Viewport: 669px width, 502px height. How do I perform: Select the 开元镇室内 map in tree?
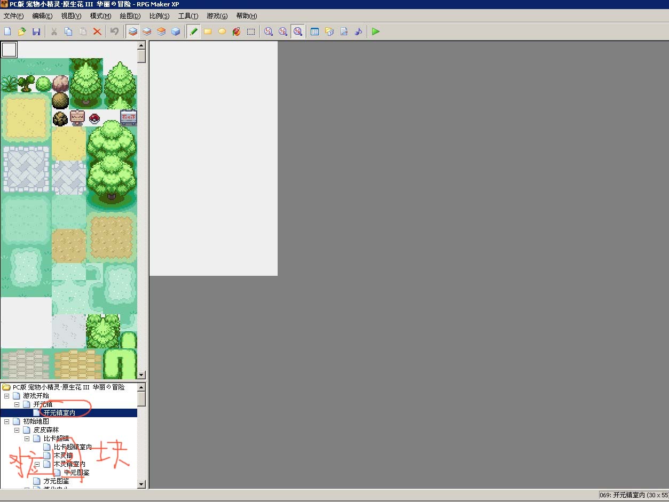pos(59,413)
